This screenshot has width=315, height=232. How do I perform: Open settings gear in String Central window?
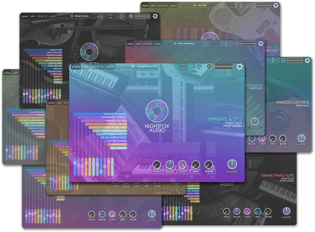[x=155, y=16]
